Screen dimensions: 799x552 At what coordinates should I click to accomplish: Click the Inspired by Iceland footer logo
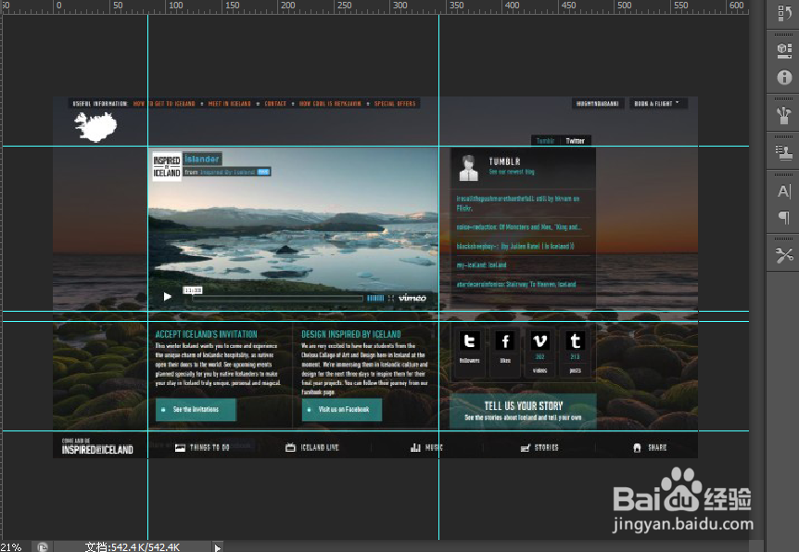pos(97,446)
